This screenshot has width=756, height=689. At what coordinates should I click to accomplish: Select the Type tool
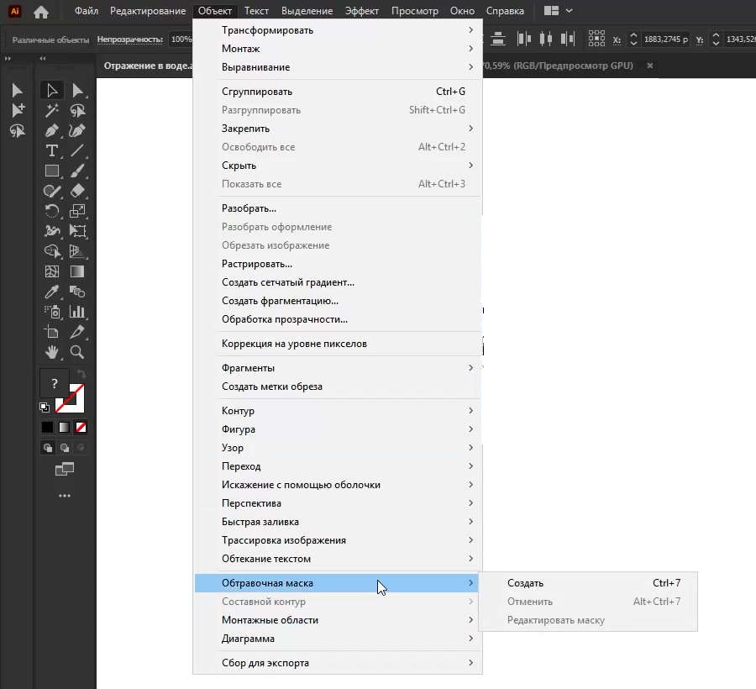coord(52,151)
